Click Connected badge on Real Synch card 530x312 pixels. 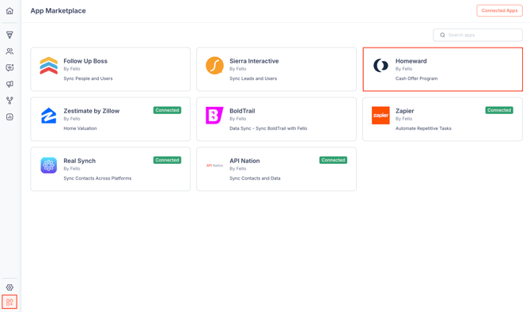[x=168, y=160]
